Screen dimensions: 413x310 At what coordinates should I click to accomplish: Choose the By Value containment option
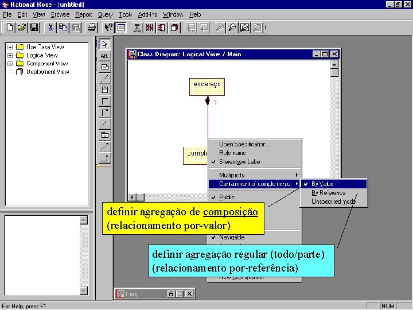(x=334, y=184)
